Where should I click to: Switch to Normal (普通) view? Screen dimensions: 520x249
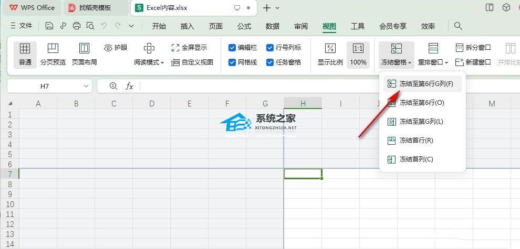tap(25, 55)
